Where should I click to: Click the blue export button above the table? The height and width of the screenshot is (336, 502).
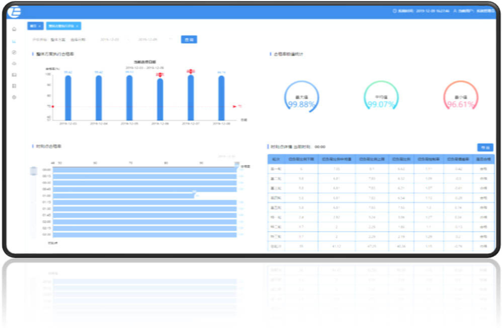485,147
